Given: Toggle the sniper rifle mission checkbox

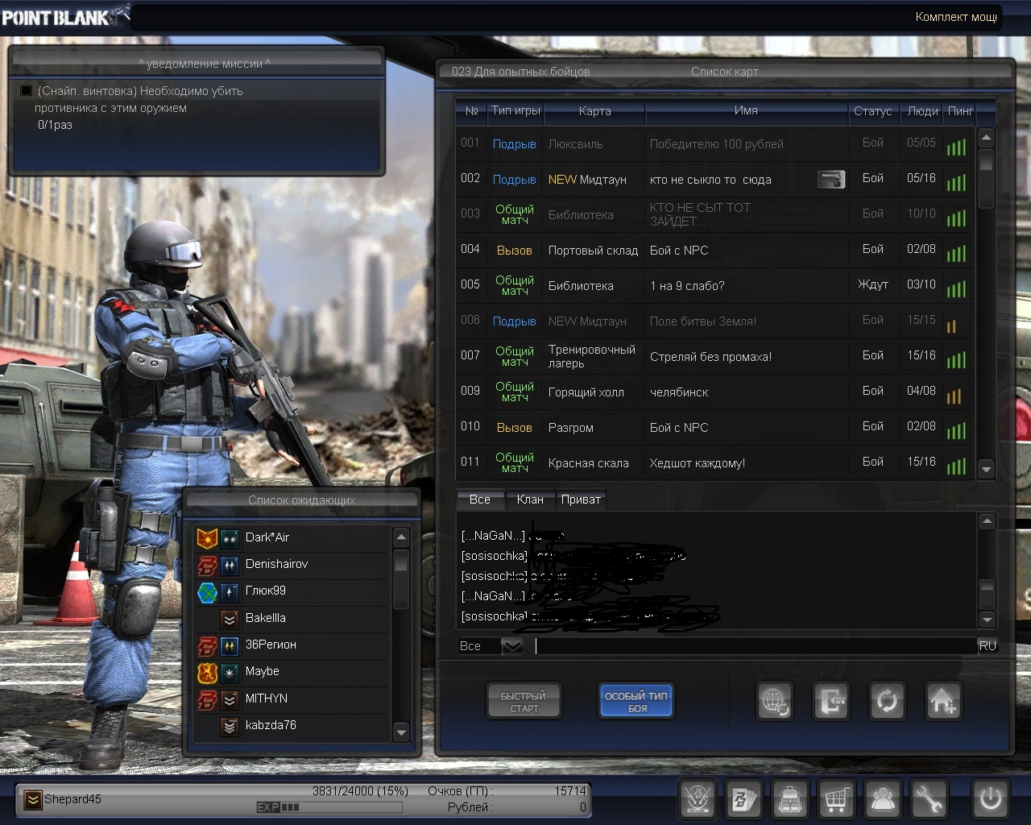Looking at the screenshot, I should coord(27,91).
